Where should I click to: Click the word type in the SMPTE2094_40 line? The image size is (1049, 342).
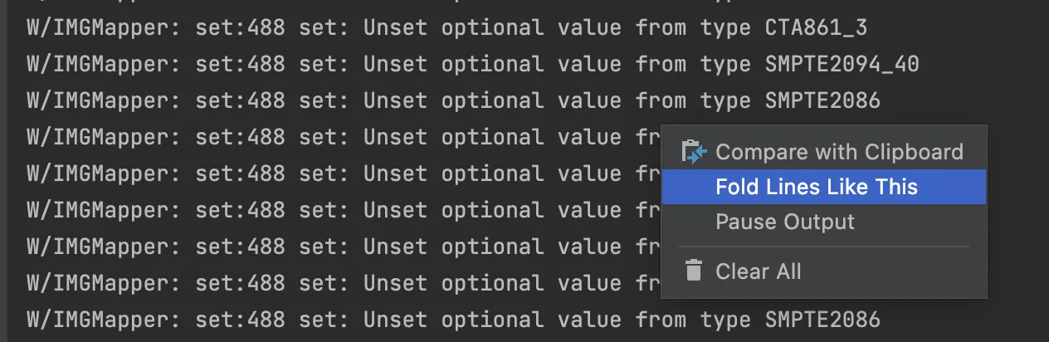(x=725, y=65)
